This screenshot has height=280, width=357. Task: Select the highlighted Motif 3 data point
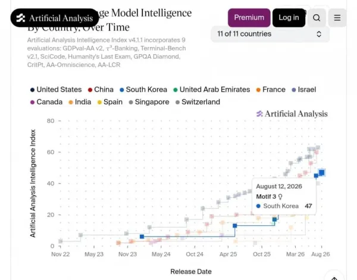click(321, 172)
